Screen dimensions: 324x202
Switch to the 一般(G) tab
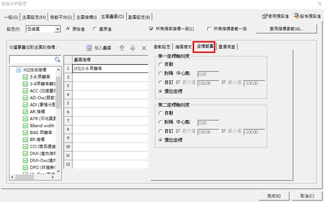pyautogui.click(x=11, y=17)
